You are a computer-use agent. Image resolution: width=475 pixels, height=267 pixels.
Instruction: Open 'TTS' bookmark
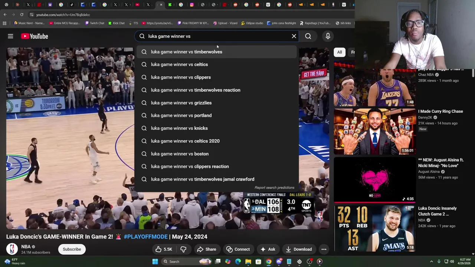(x=134, y=23)
